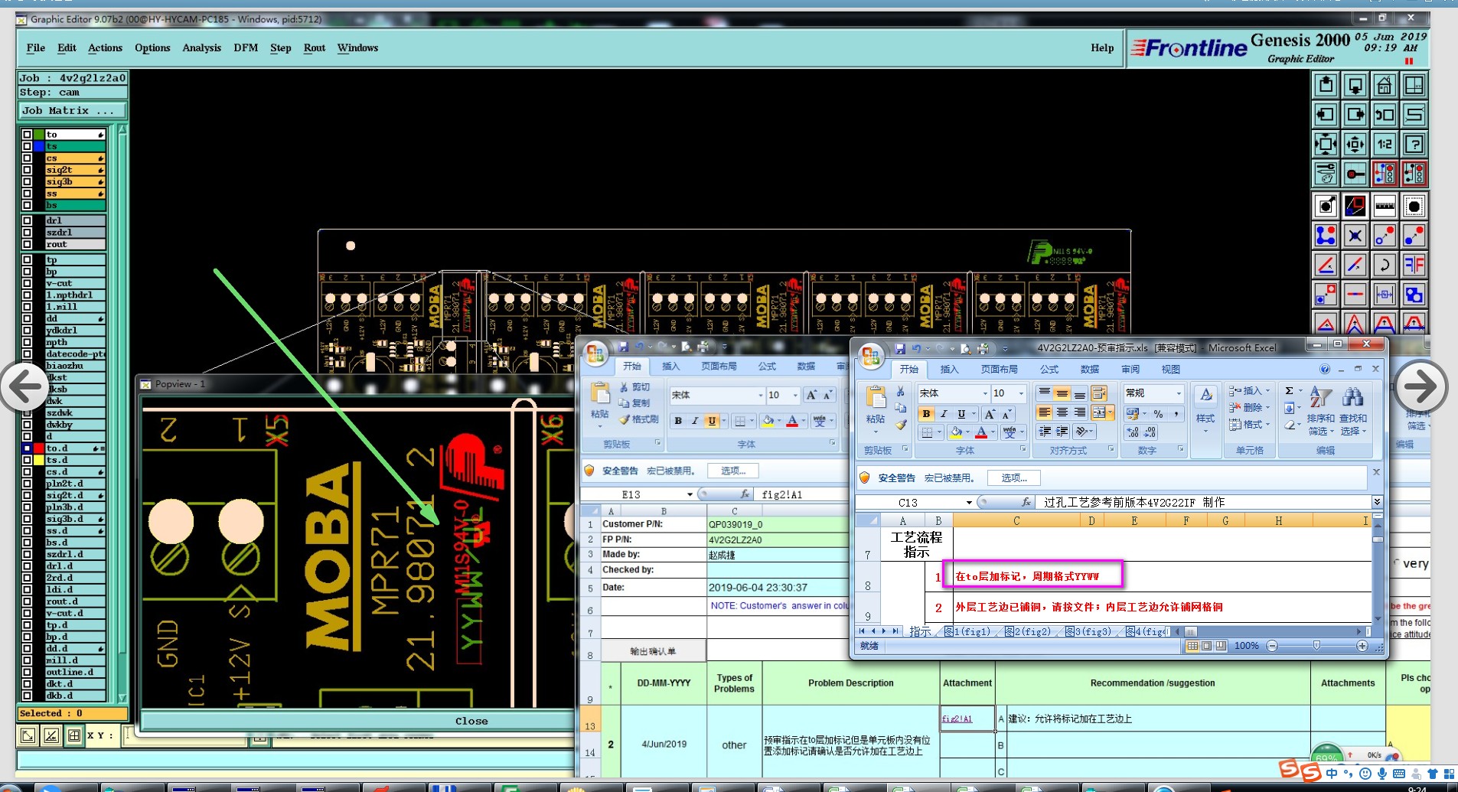
Task: Click Help in Genesis menu bar
Action: (1102, 48)
